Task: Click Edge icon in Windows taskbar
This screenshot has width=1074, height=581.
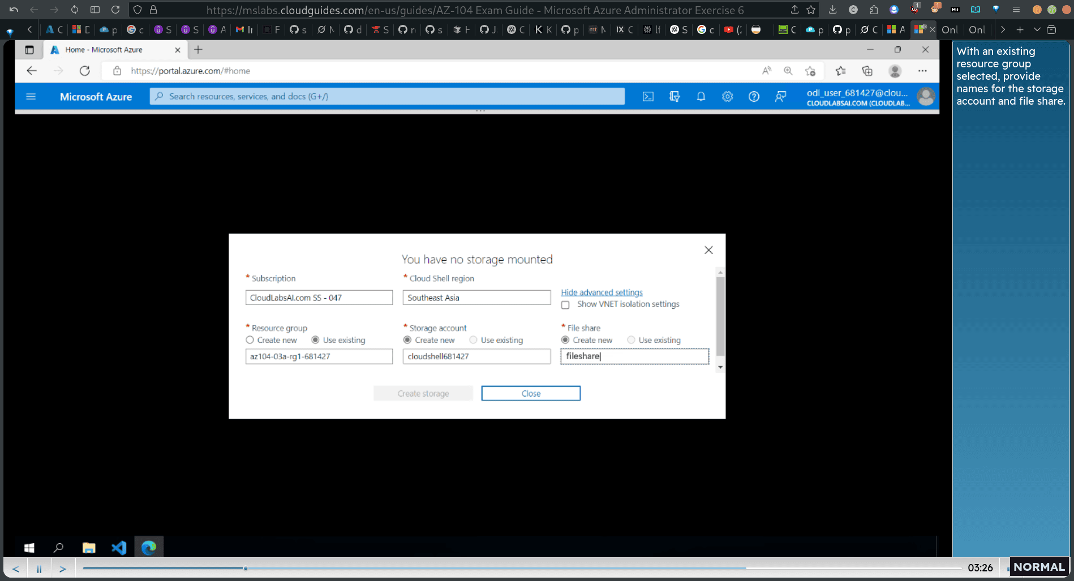Action: click(x=149, y=548)
